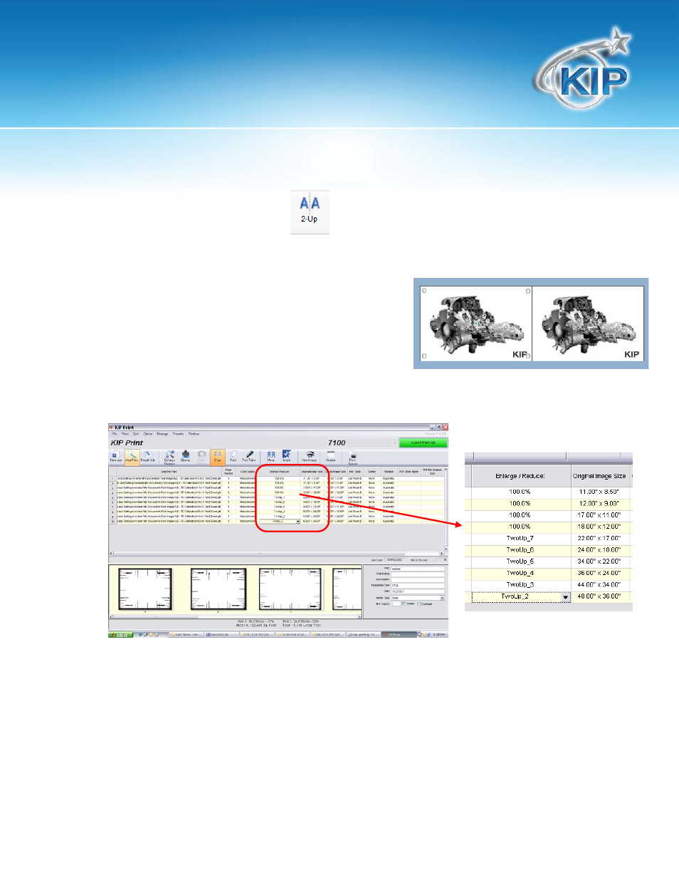Click the Requested Time field
Viewport: 679px width, 880px height.
point(418,586)
